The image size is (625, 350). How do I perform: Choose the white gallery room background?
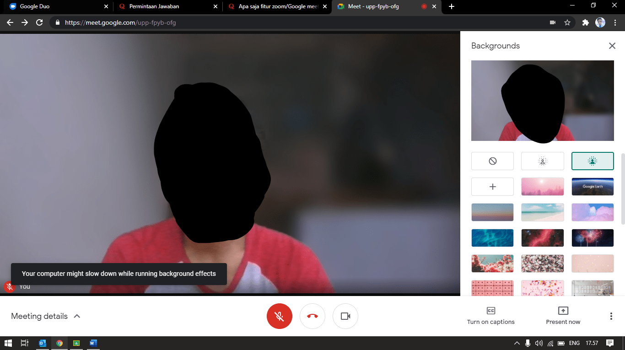(x=593, y=288)
